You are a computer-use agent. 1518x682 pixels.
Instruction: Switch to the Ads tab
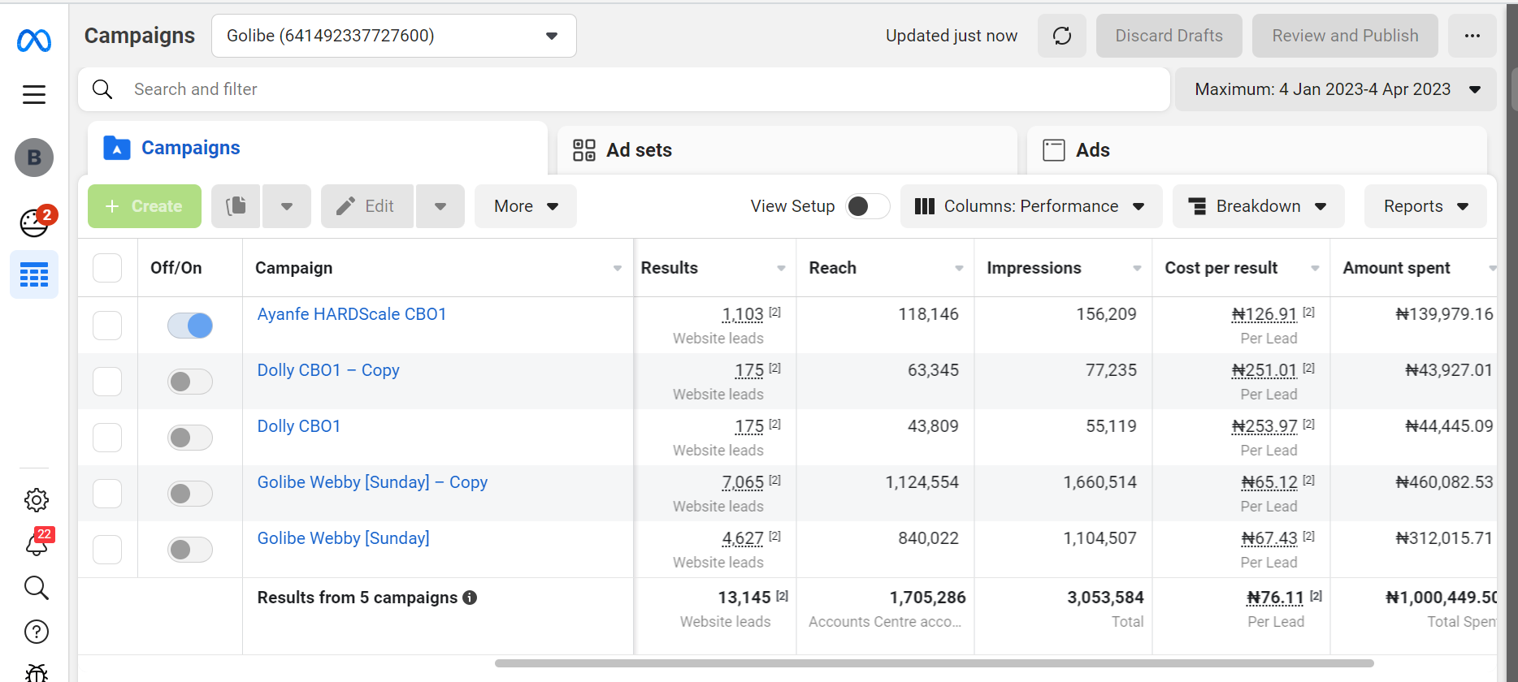click(x=1256, y=150)
